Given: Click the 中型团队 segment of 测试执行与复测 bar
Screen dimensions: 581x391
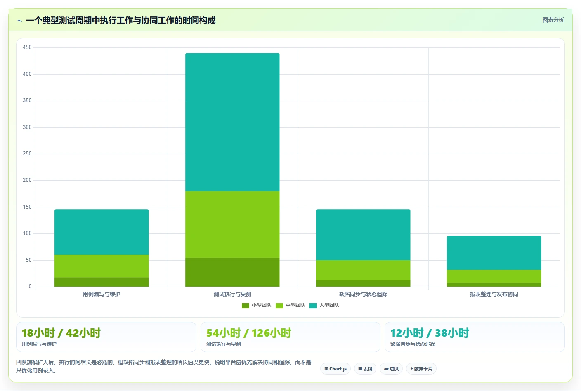Looking at the screenshot, I should coord(232,224).
